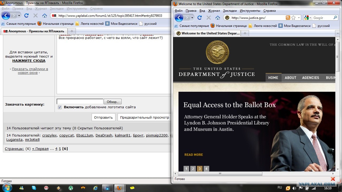Open the volume control in system tray
Image resolution: width=342 pixels, height=192 pixels.
(294, 188)
